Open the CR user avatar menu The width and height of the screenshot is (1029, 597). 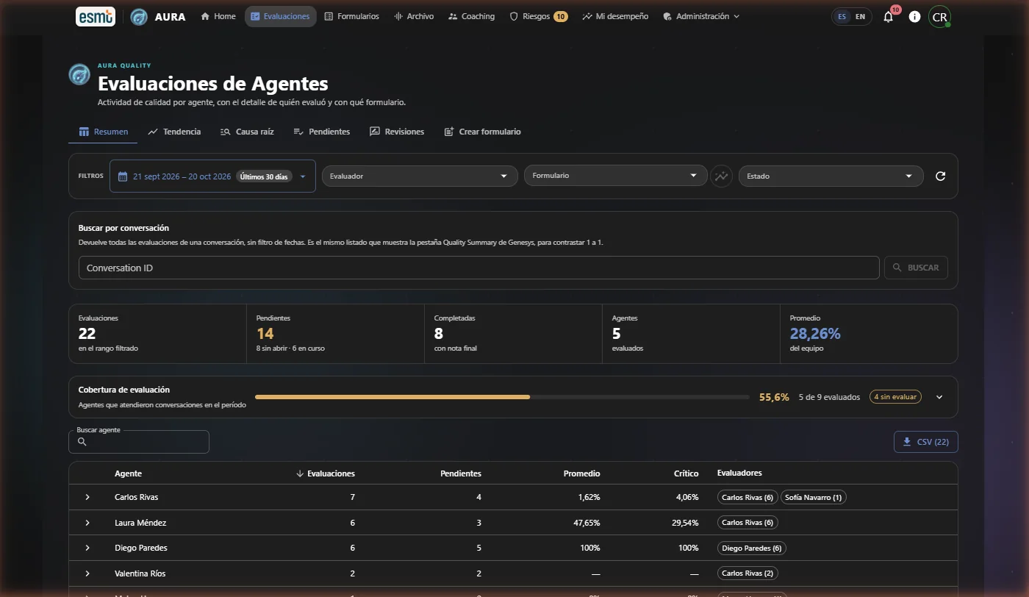939,17
